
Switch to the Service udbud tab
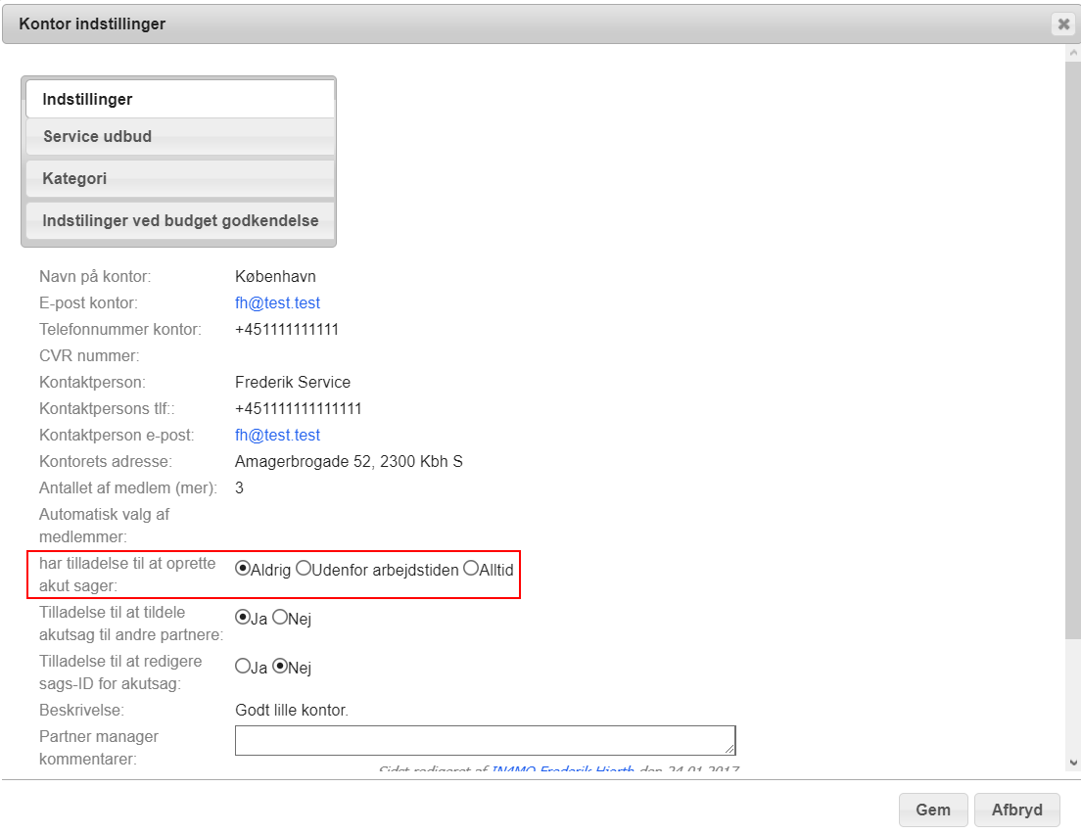pos(178,137)
